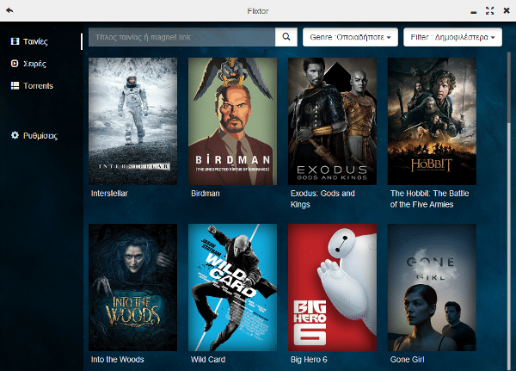Image resolution: width=516 pixels, height=371 pixels.
Task: Minimize the Flixtor window
Action: [x=474, y=12]
